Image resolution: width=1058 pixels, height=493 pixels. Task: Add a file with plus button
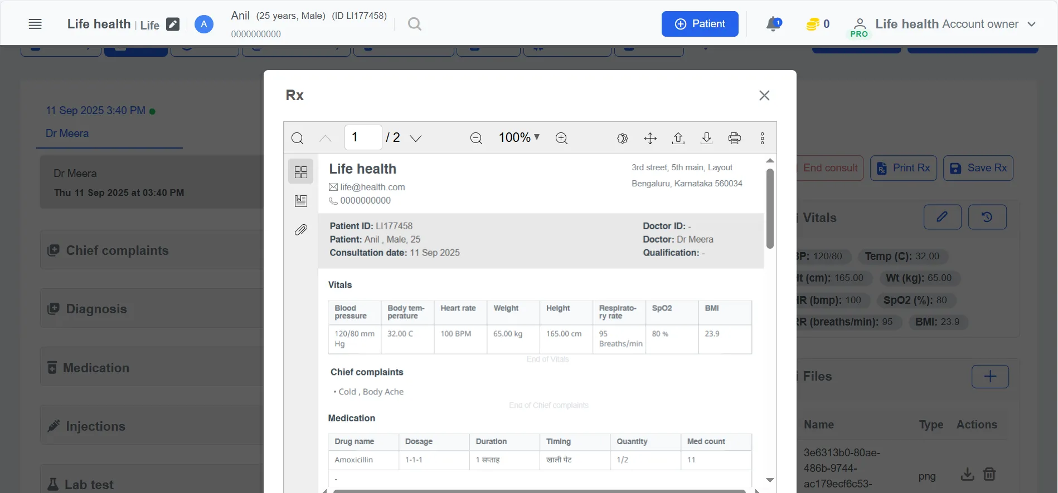coord(990,377)
